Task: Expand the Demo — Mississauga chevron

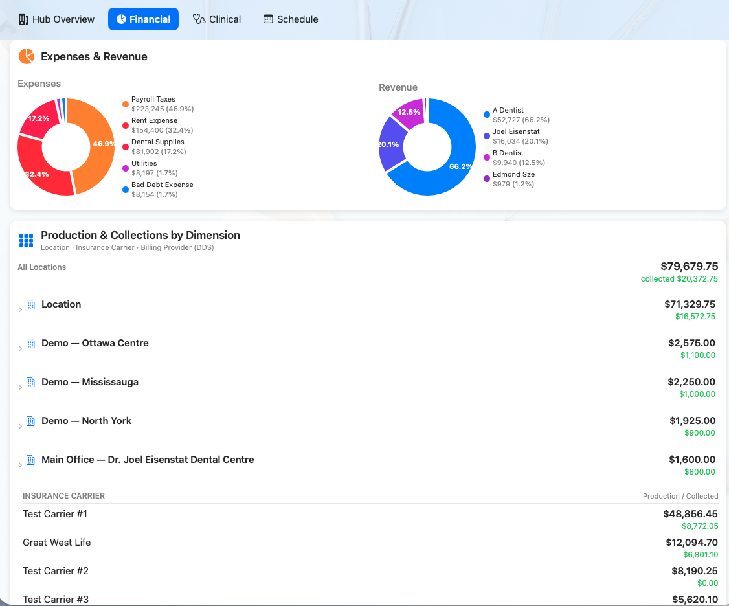Action: 20,387
